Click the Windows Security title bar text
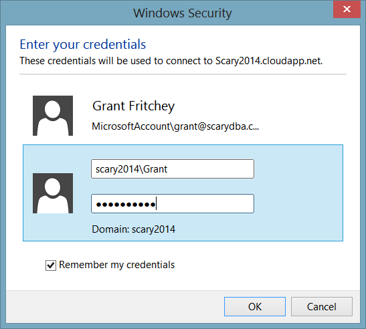366x329 pixels. (x=183, y=13)
